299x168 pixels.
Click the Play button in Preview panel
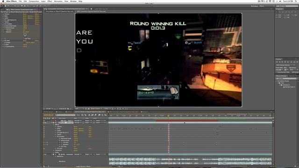coord(282,62)
